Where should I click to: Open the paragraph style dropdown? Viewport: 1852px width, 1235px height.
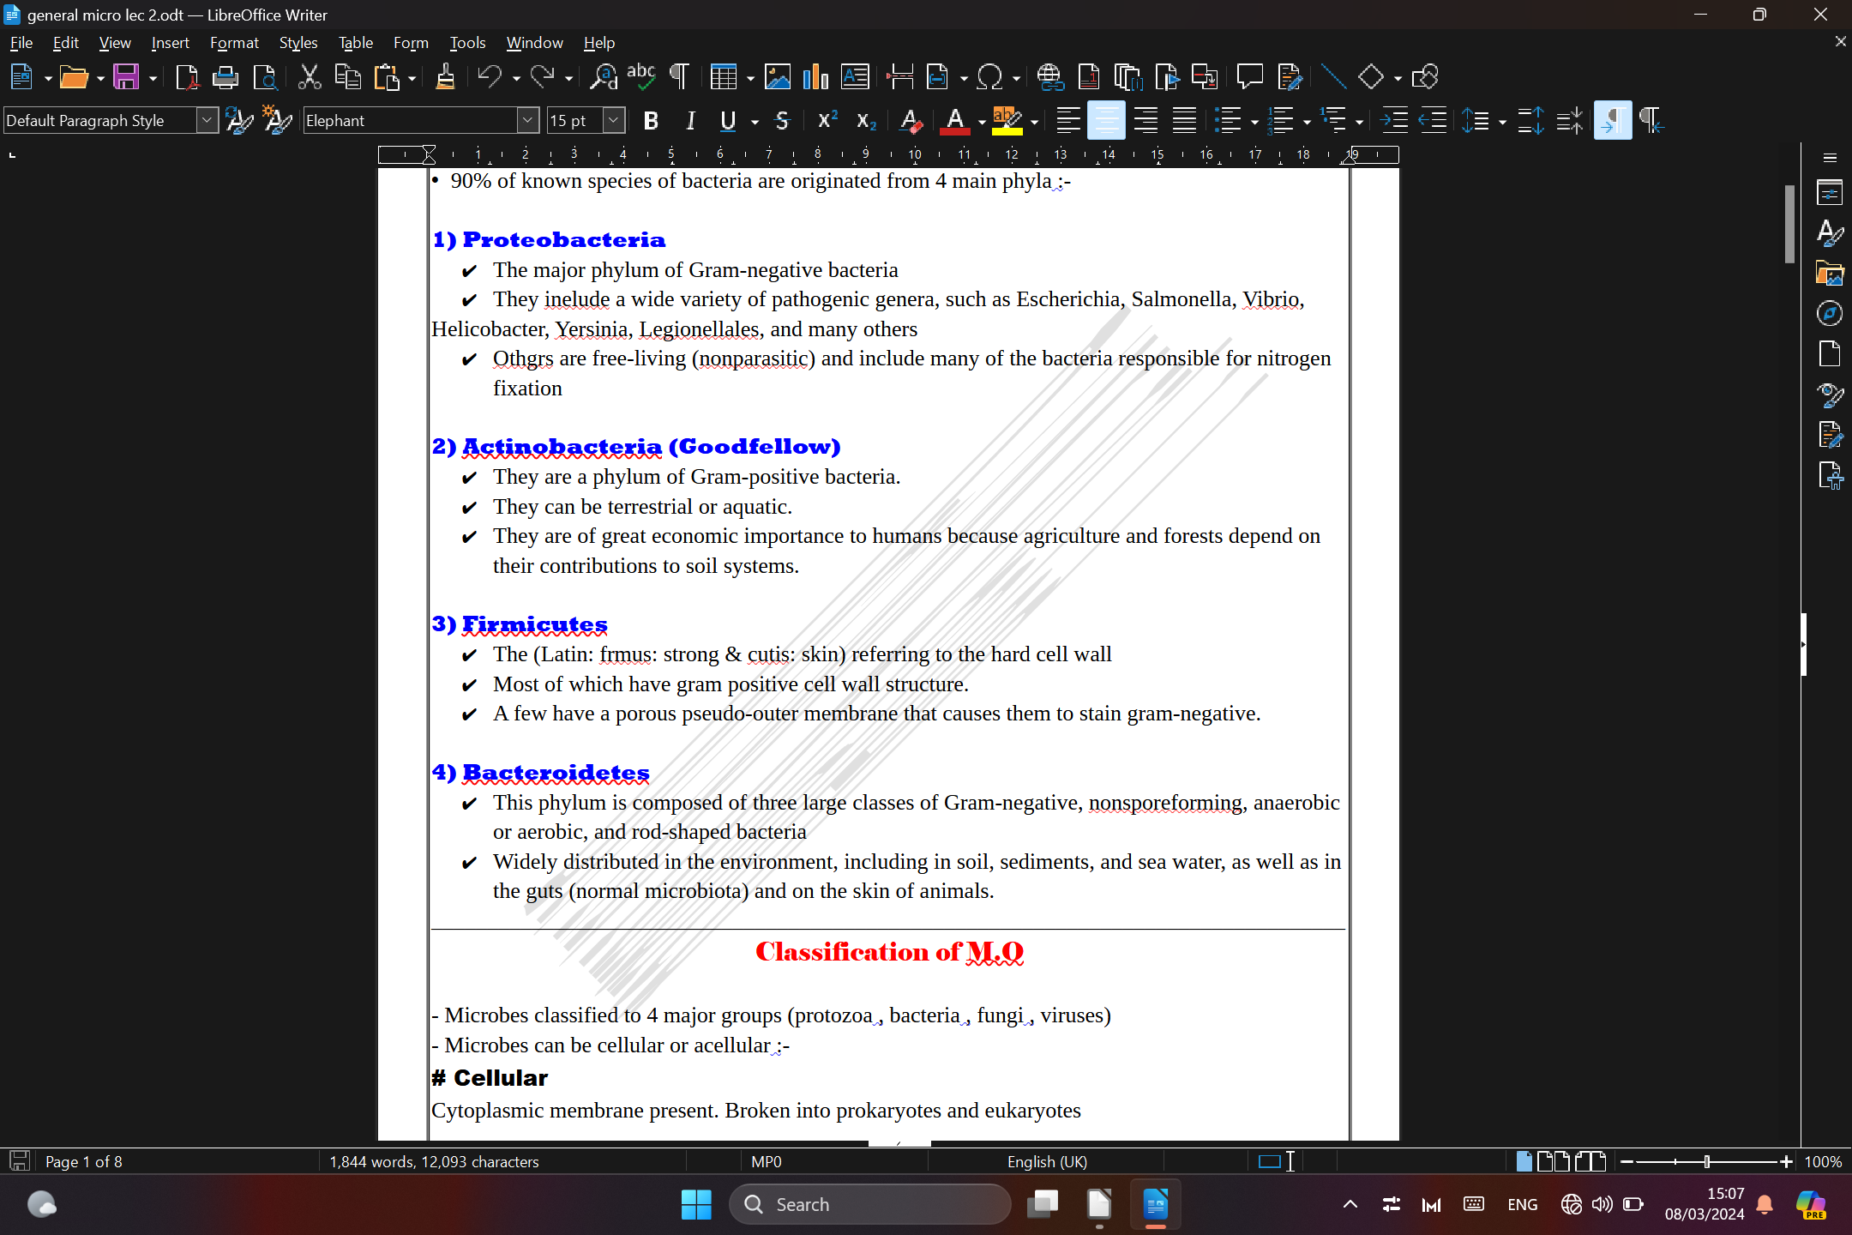point(207,121)
